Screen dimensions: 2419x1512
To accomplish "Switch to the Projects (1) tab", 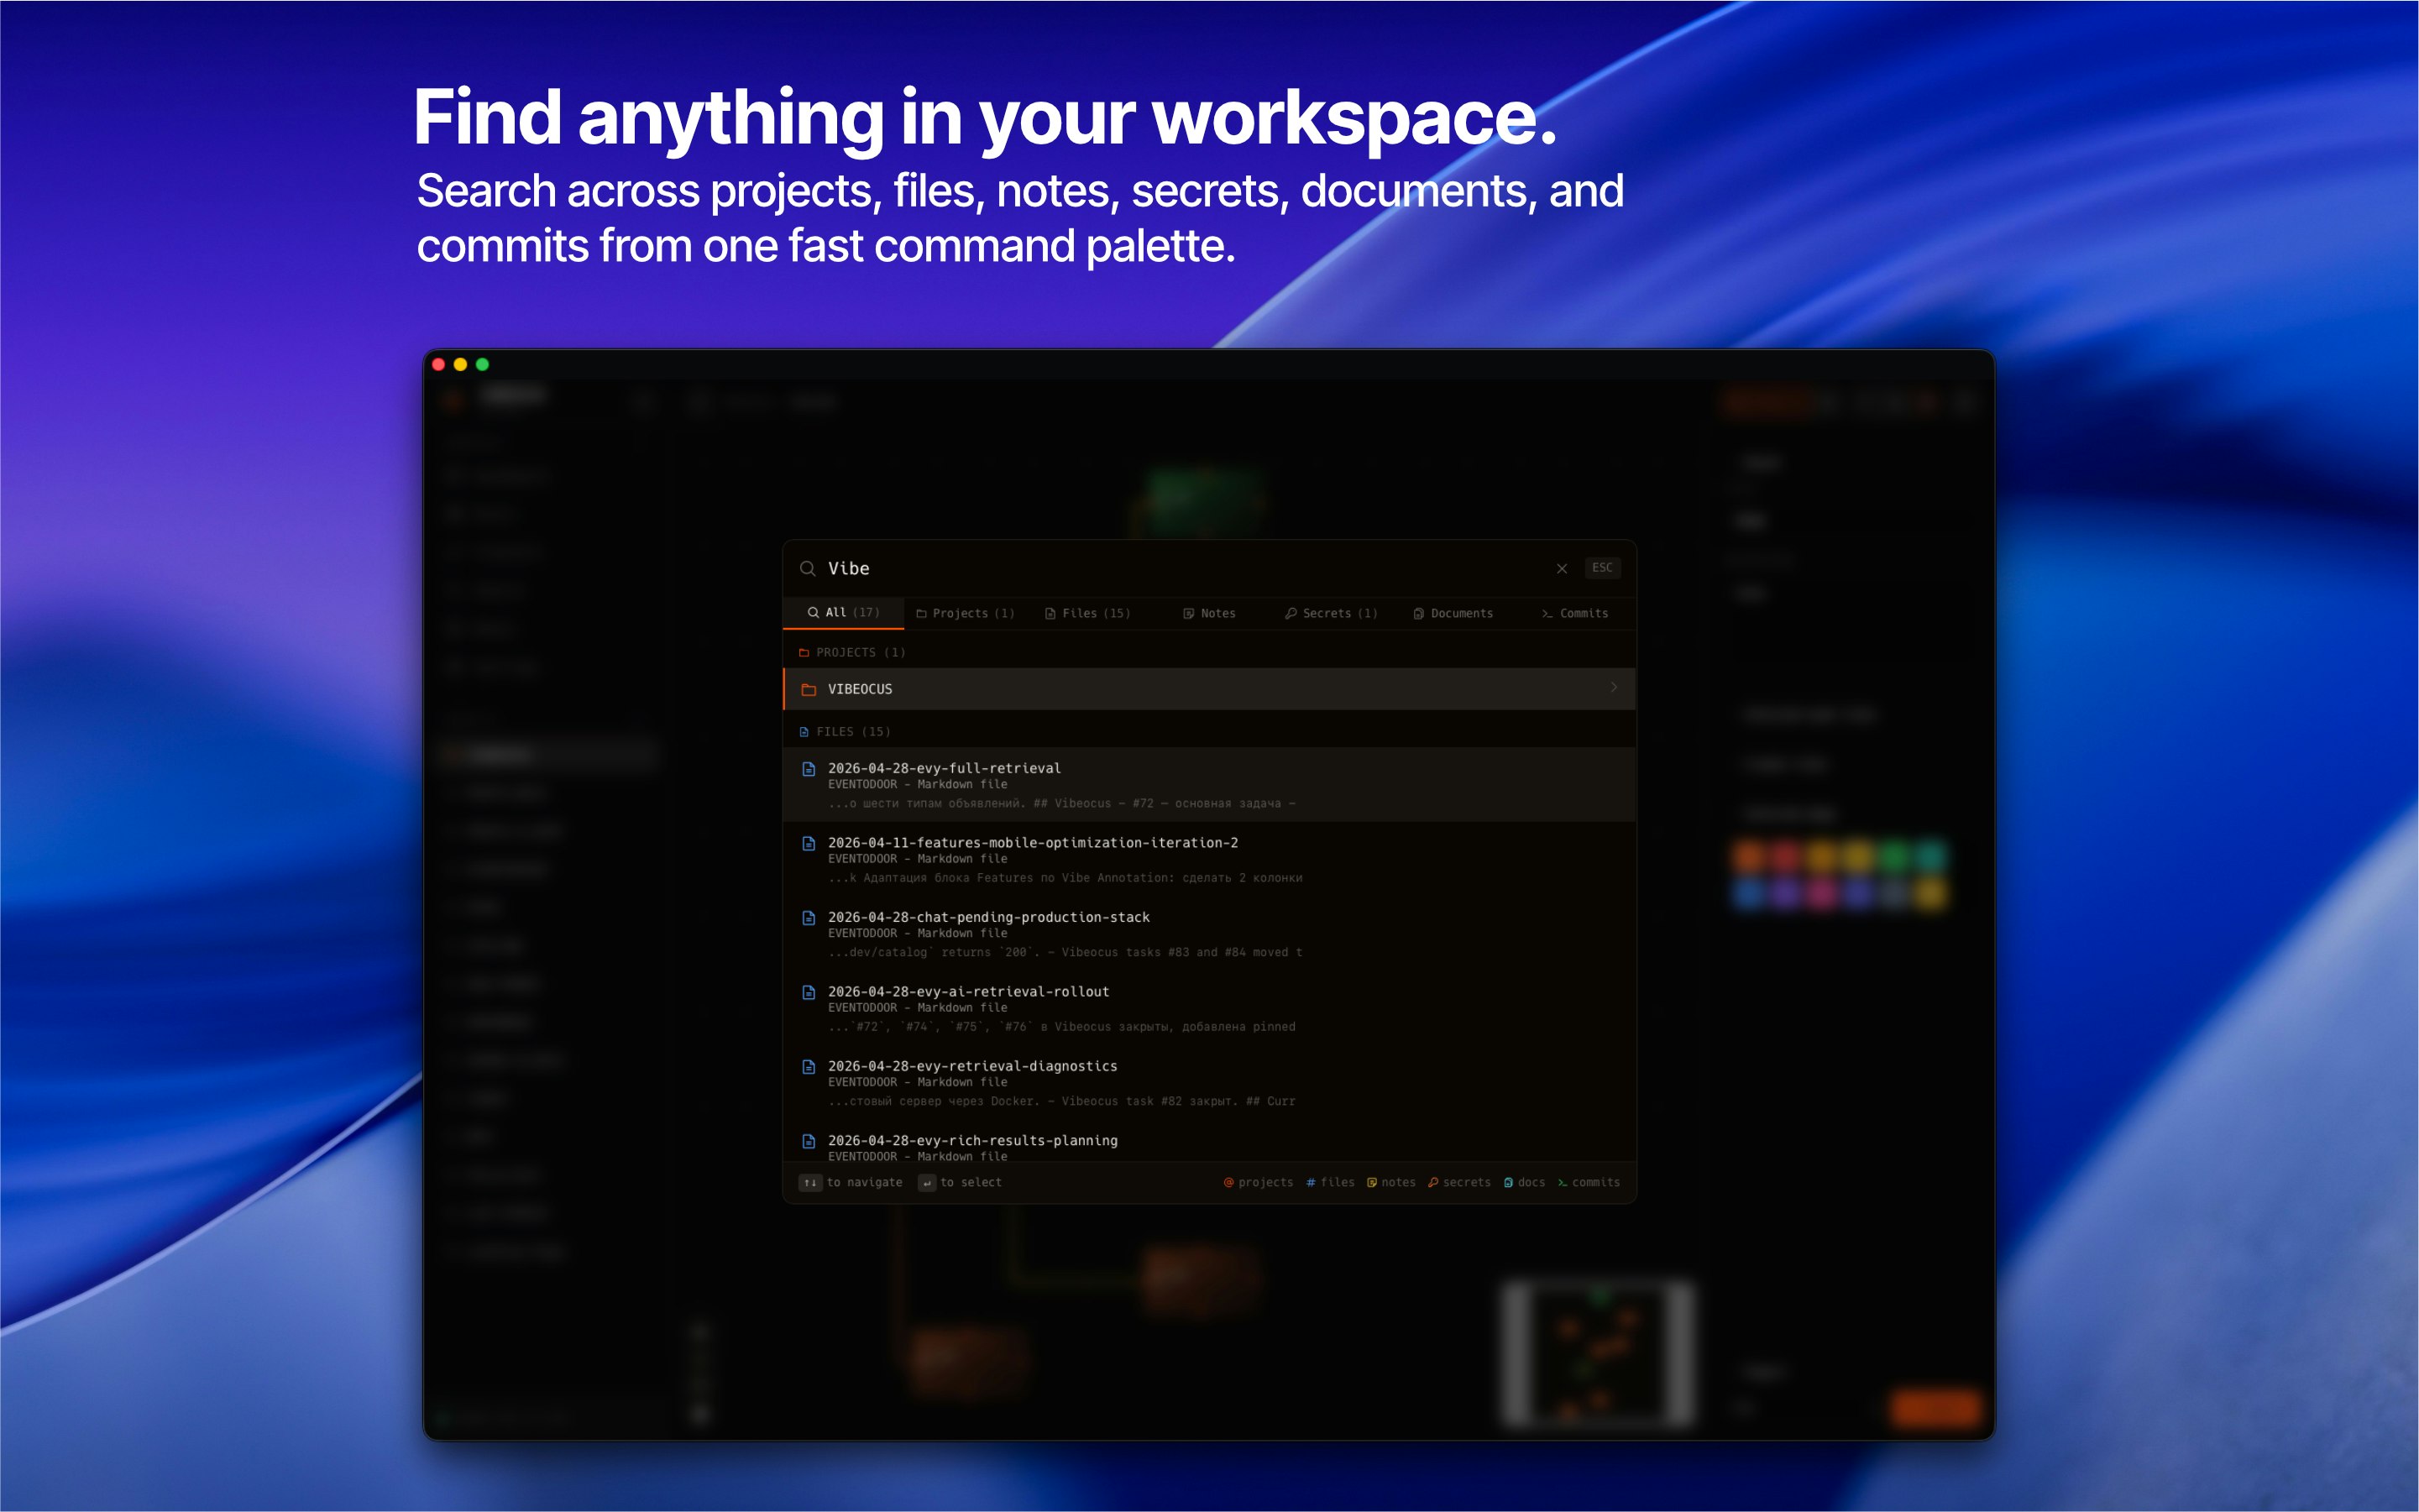I will [x=965, y=613].
